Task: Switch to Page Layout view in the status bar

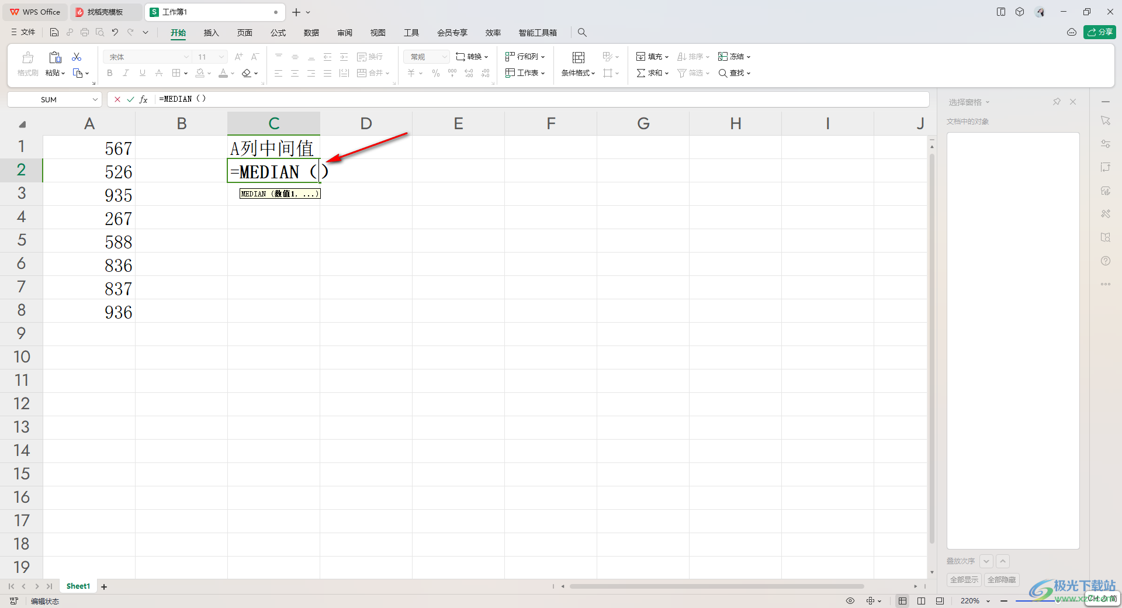Action: point(922,601)
